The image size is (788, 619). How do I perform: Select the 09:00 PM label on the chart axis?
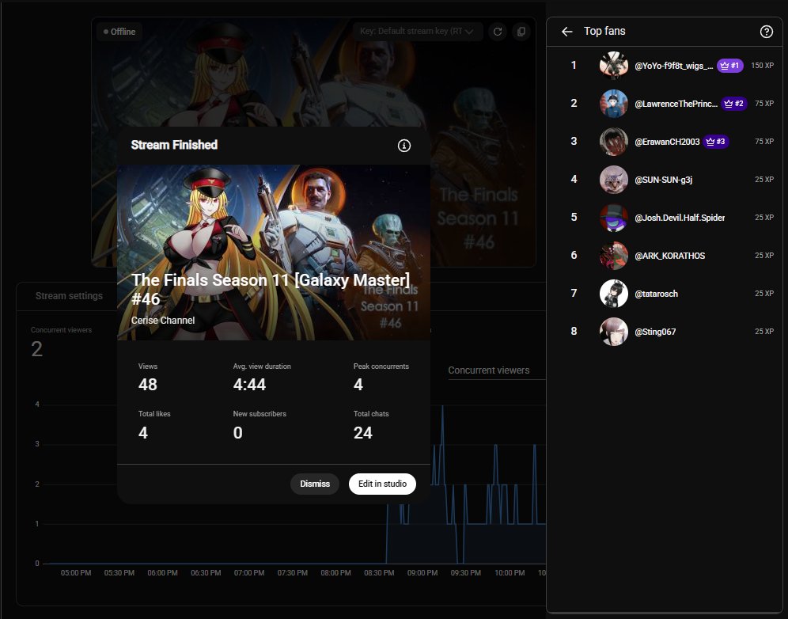pyautogui.click(x=422, y=573)
